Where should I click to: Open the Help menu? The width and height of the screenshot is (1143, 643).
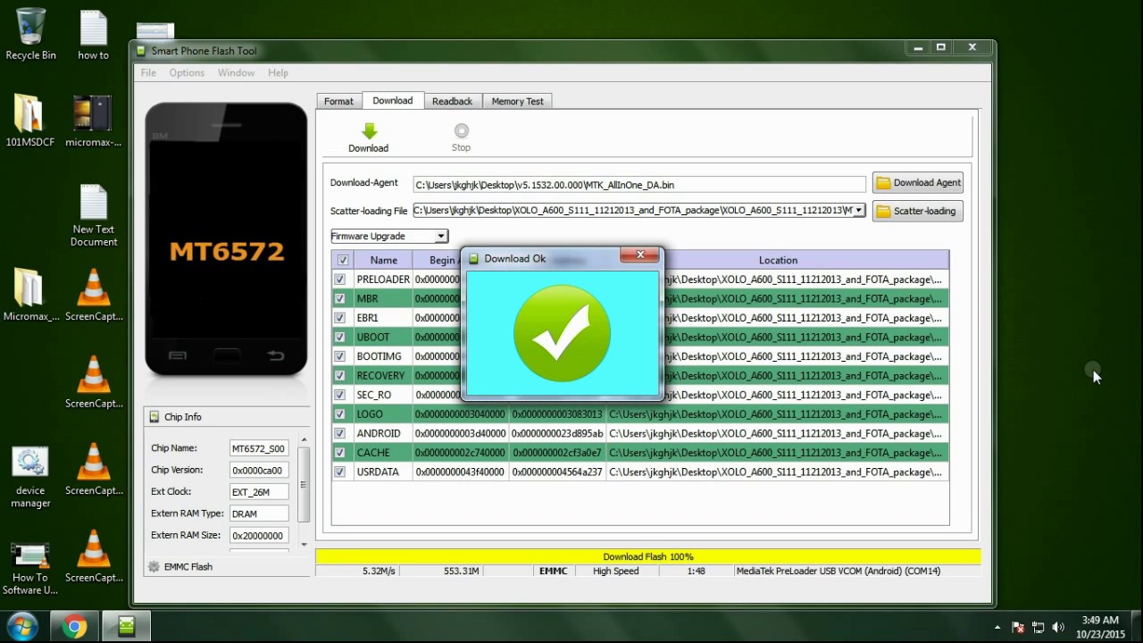tap(278, 73)
